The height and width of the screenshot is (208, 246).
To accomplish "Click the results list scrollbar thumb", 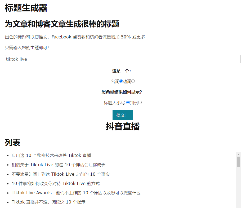I will point(239,162).
